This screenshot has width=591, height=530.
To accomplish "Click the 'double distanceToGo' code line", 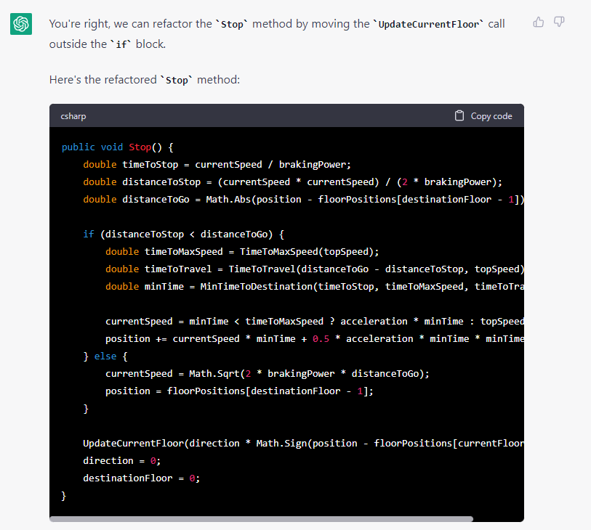I will pos(303,199).
